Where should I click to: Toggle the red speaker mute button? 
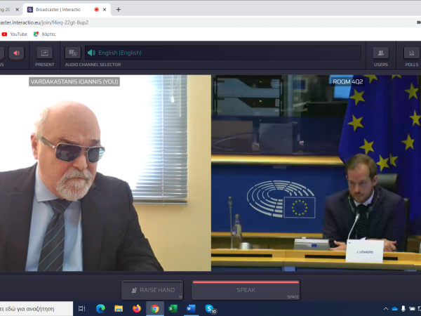[x=15, y=53]
